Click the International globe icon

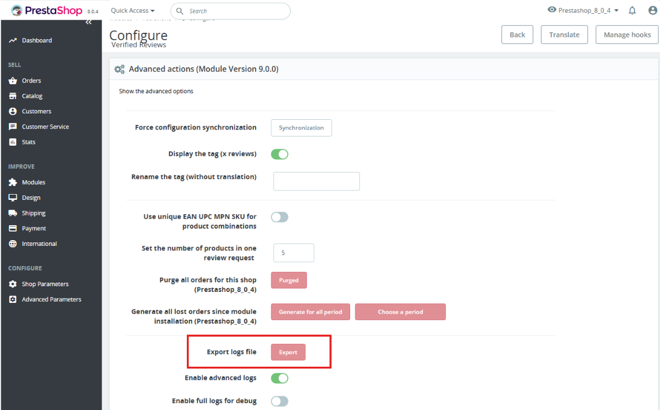(x=13, y=244)
